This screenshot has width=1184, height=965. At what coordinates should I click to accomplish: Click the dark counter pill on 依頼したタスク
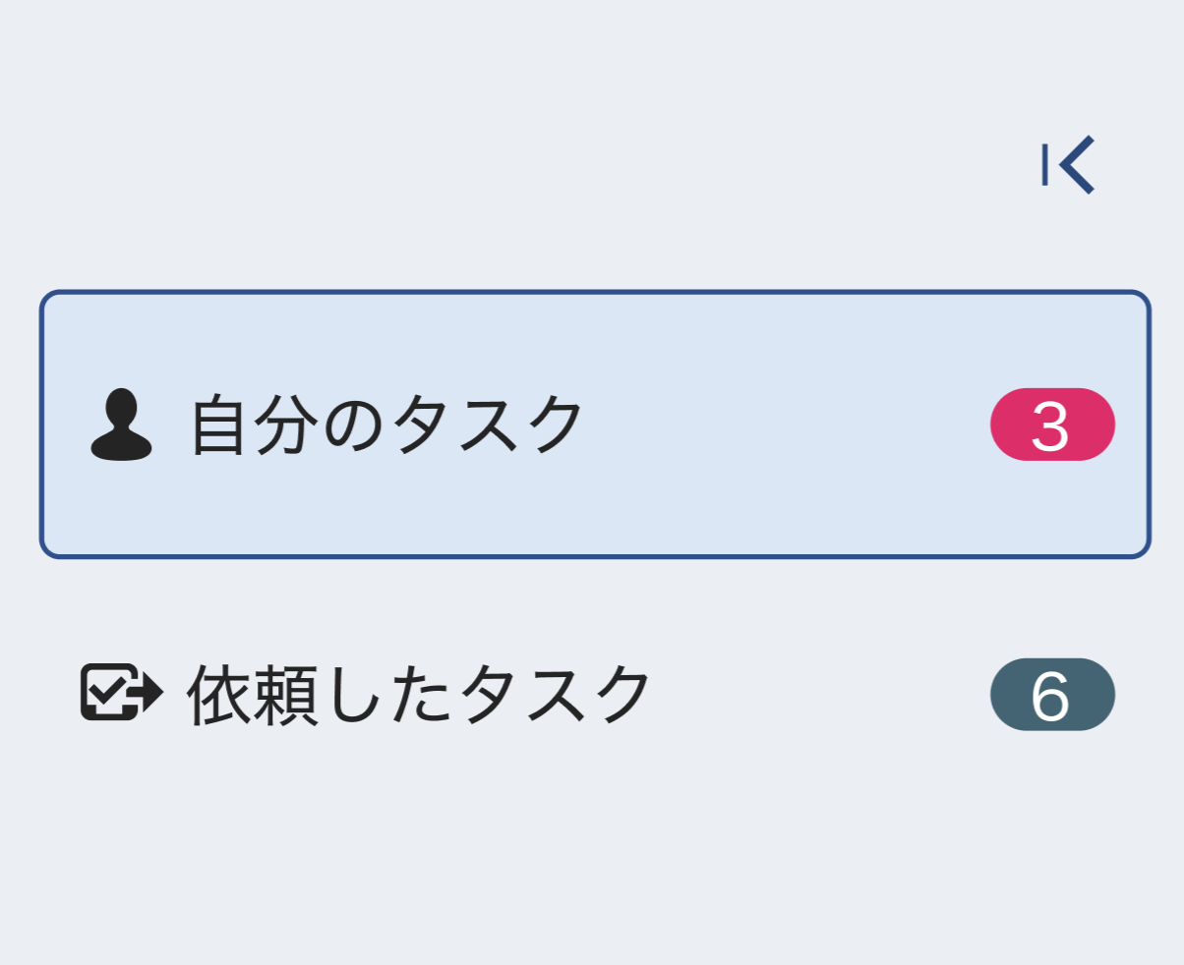[1054, 693]
